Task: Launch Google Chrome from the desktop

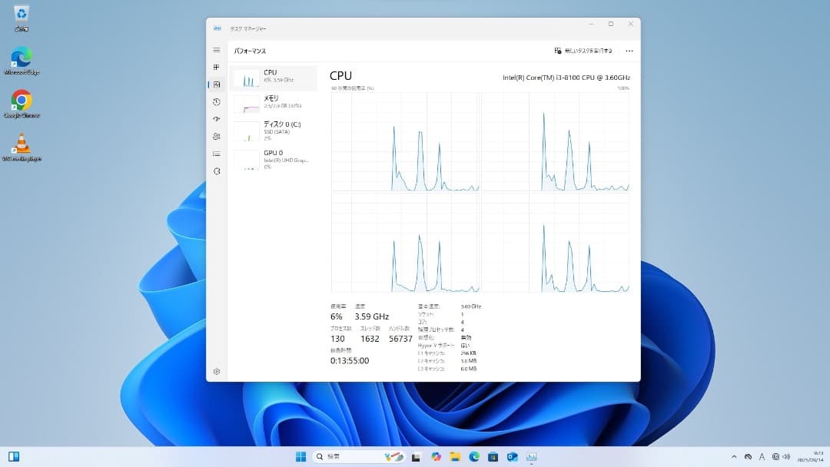Action: [x=21, y=100]
